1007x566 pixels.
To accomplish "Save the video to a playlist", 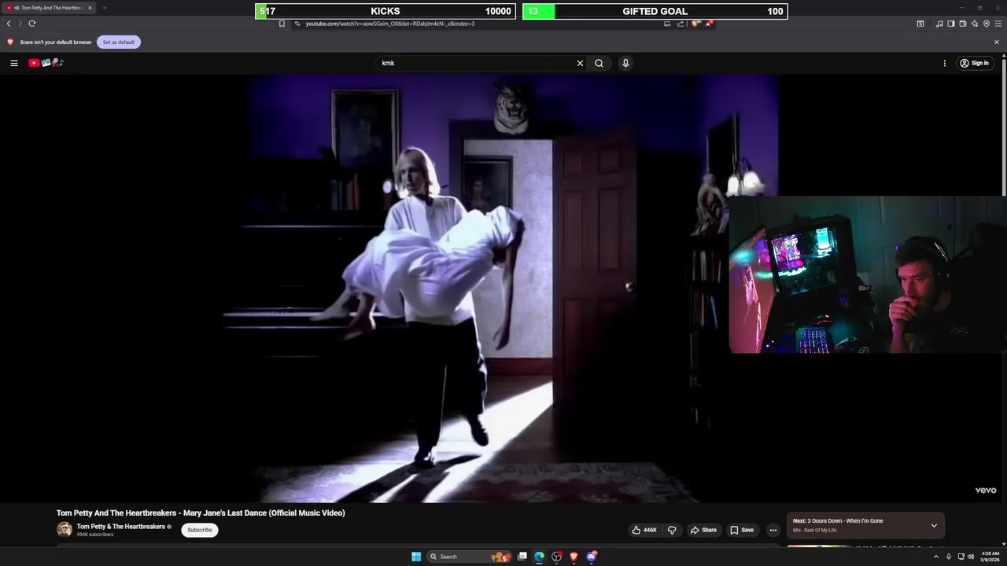I will 742,530.
